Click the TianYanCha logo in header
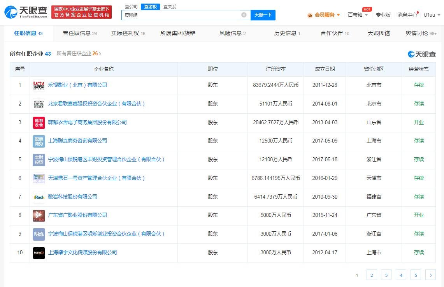Viewport: 444px width, 287px height. (x=26, y=12)
